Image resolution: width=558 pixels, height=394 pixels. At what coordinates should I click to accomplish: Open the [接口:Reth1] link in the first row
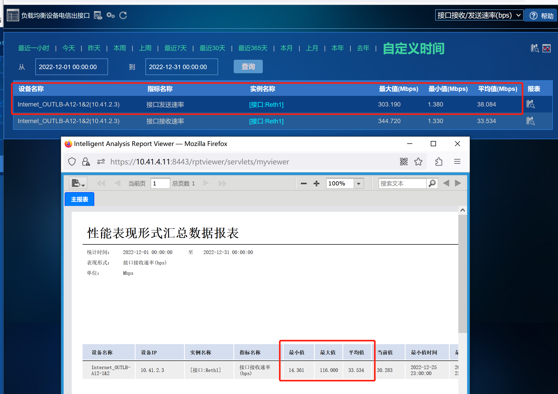pyautogui.click(x=266, y=105)
